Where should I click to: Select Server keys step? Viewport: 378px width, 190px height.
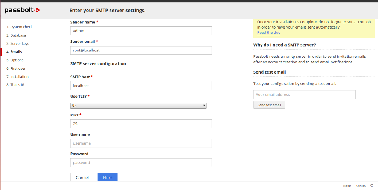point(18,44)
